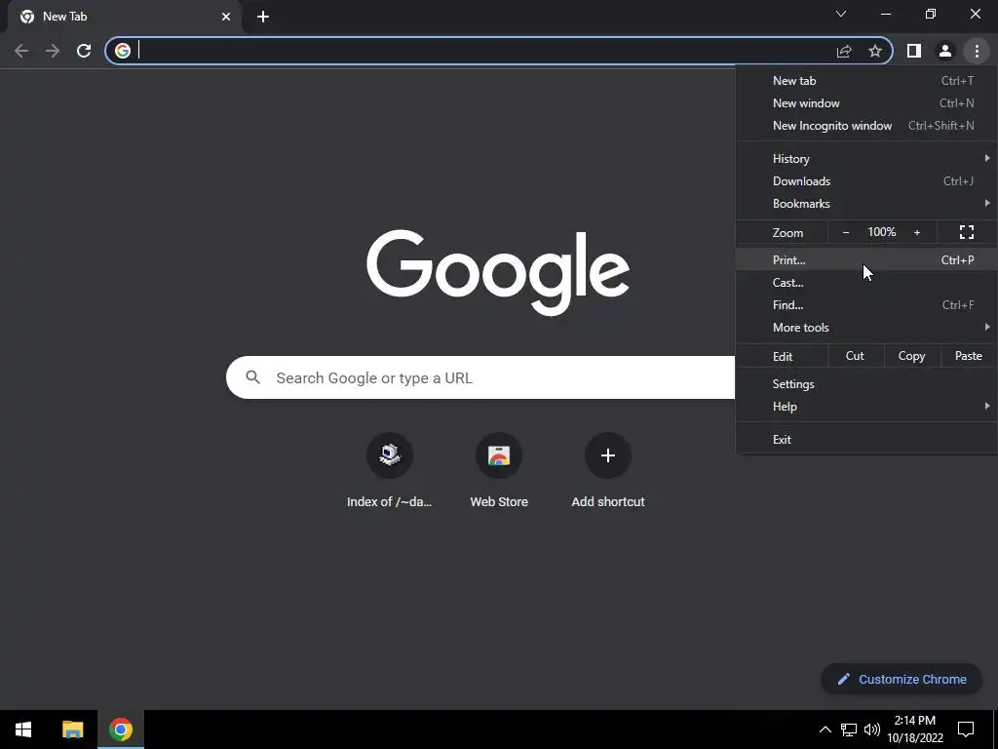Click the magnifier icon in search box
The height and width of the screenshot is (749, 998).
(252, 377)
